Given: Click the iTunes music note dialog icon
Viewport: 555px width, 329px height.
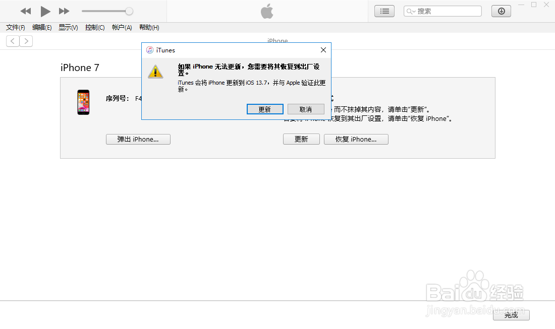Looking at the screenshot, I should (x=150, y=50).
